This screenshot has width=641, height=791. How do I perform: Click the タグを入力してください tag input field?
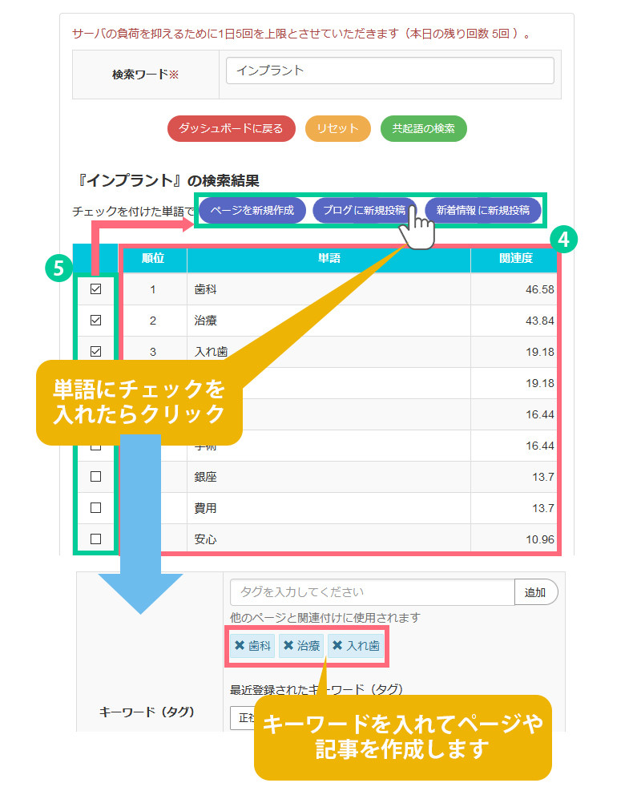[x=372, y=592]
